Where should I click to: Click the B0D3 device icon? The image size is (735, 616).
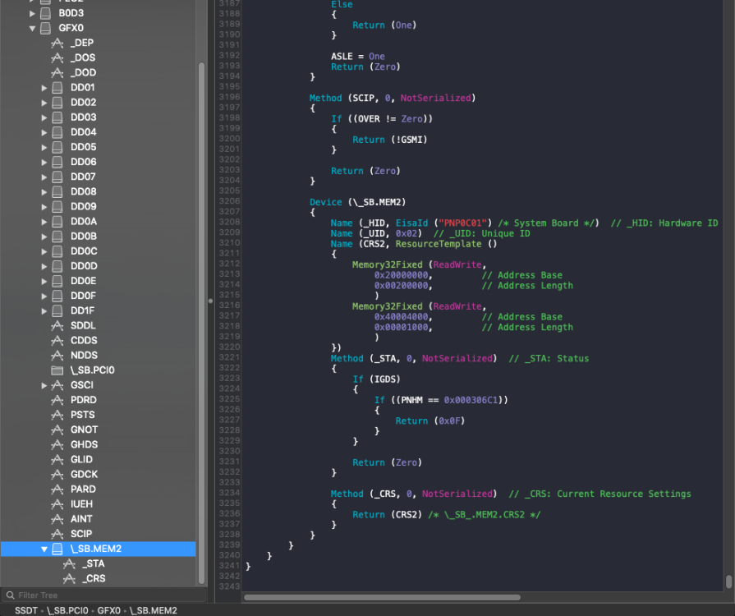[x=45, y=13]
